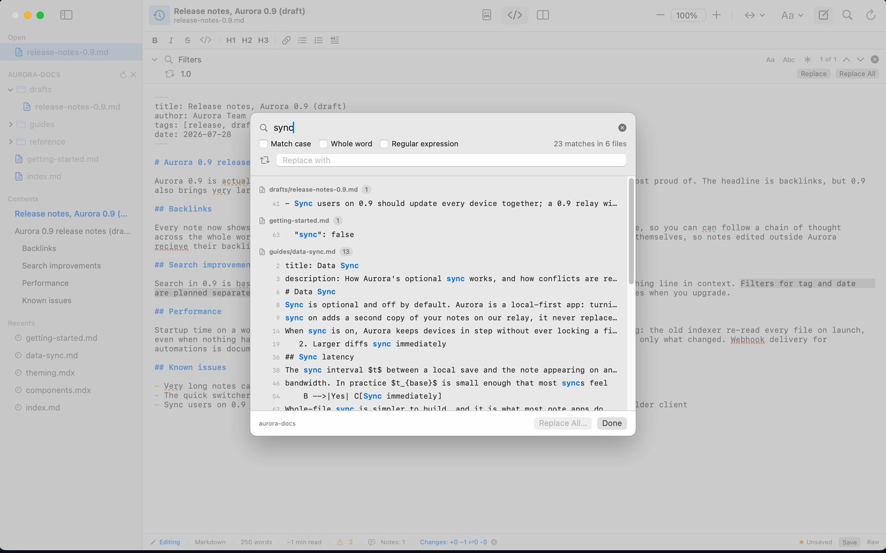Click the Save button
886x553 pixels.
pyautogui.click(x=849, y=542)
